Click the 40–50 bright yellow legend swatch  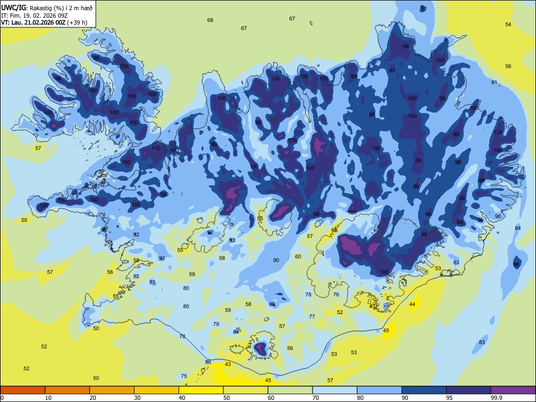pos(201,390)
